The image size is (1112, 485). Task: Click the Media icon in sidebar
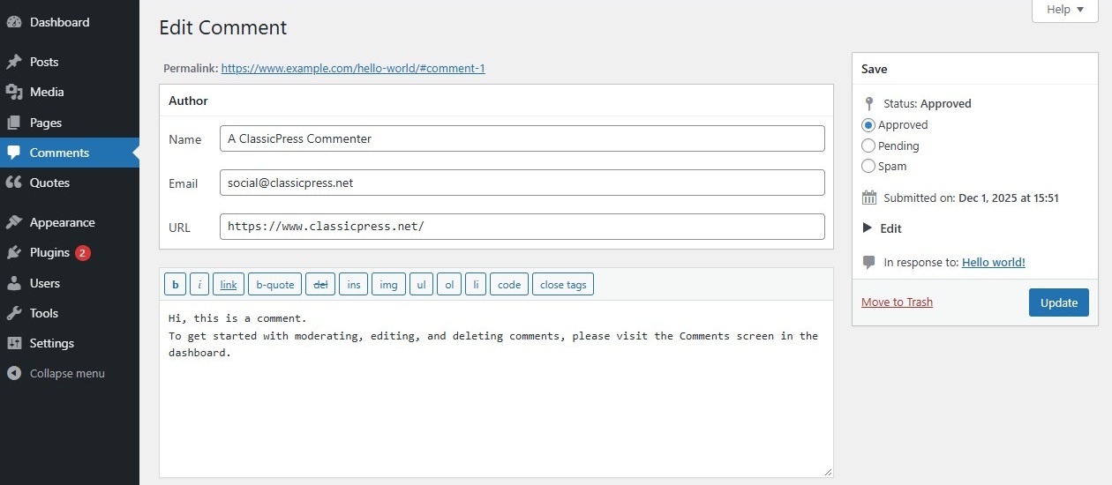coord(14,92)
